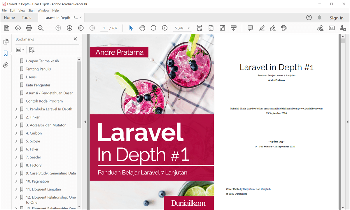Upload file to cloud icon
Viewport: 350px width, 210px height.
(x=18, y=28)
